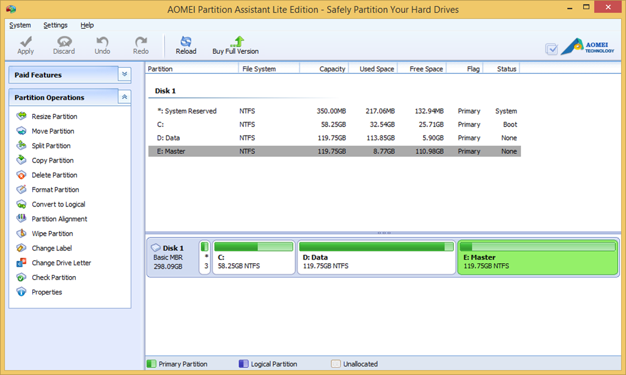626x375 pixels.
Task: Click the Buy Full Version arrow icon
Action: click(237, 42)
